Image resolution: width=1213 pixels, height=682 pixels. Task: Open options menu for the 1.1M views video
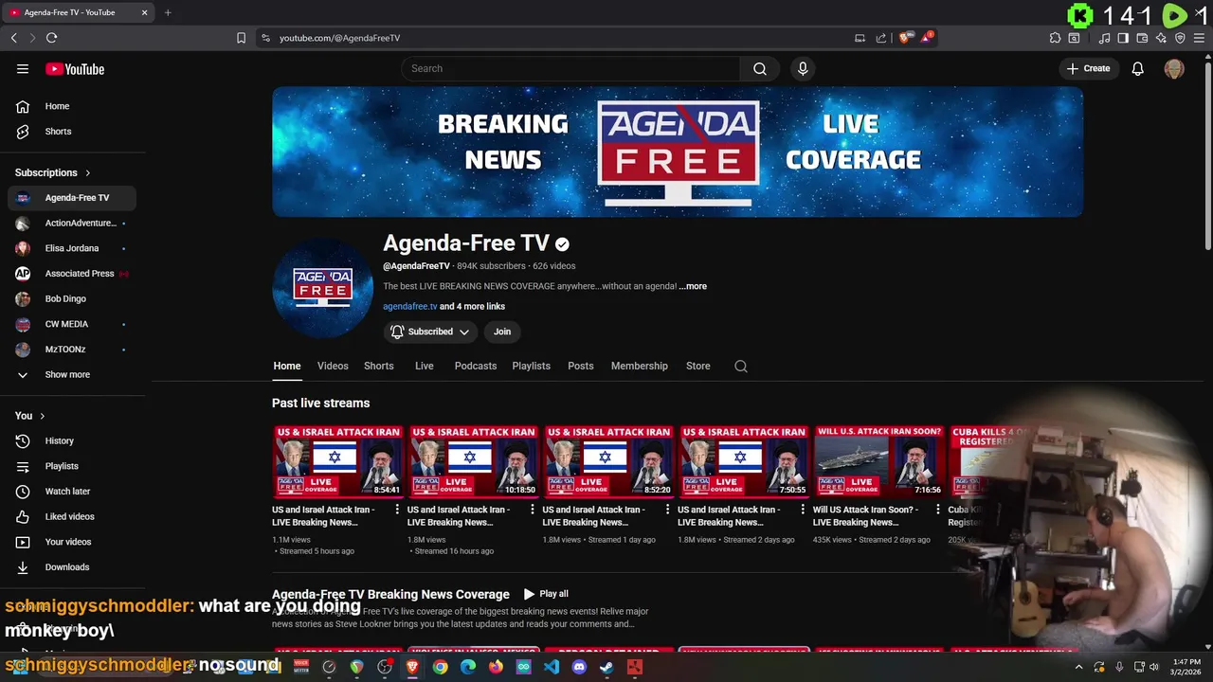(397, 511)
